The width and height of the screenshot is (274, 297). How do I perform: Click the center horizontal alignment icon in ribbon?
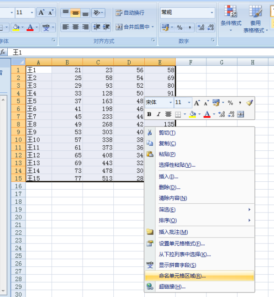[x=76, y=27]
